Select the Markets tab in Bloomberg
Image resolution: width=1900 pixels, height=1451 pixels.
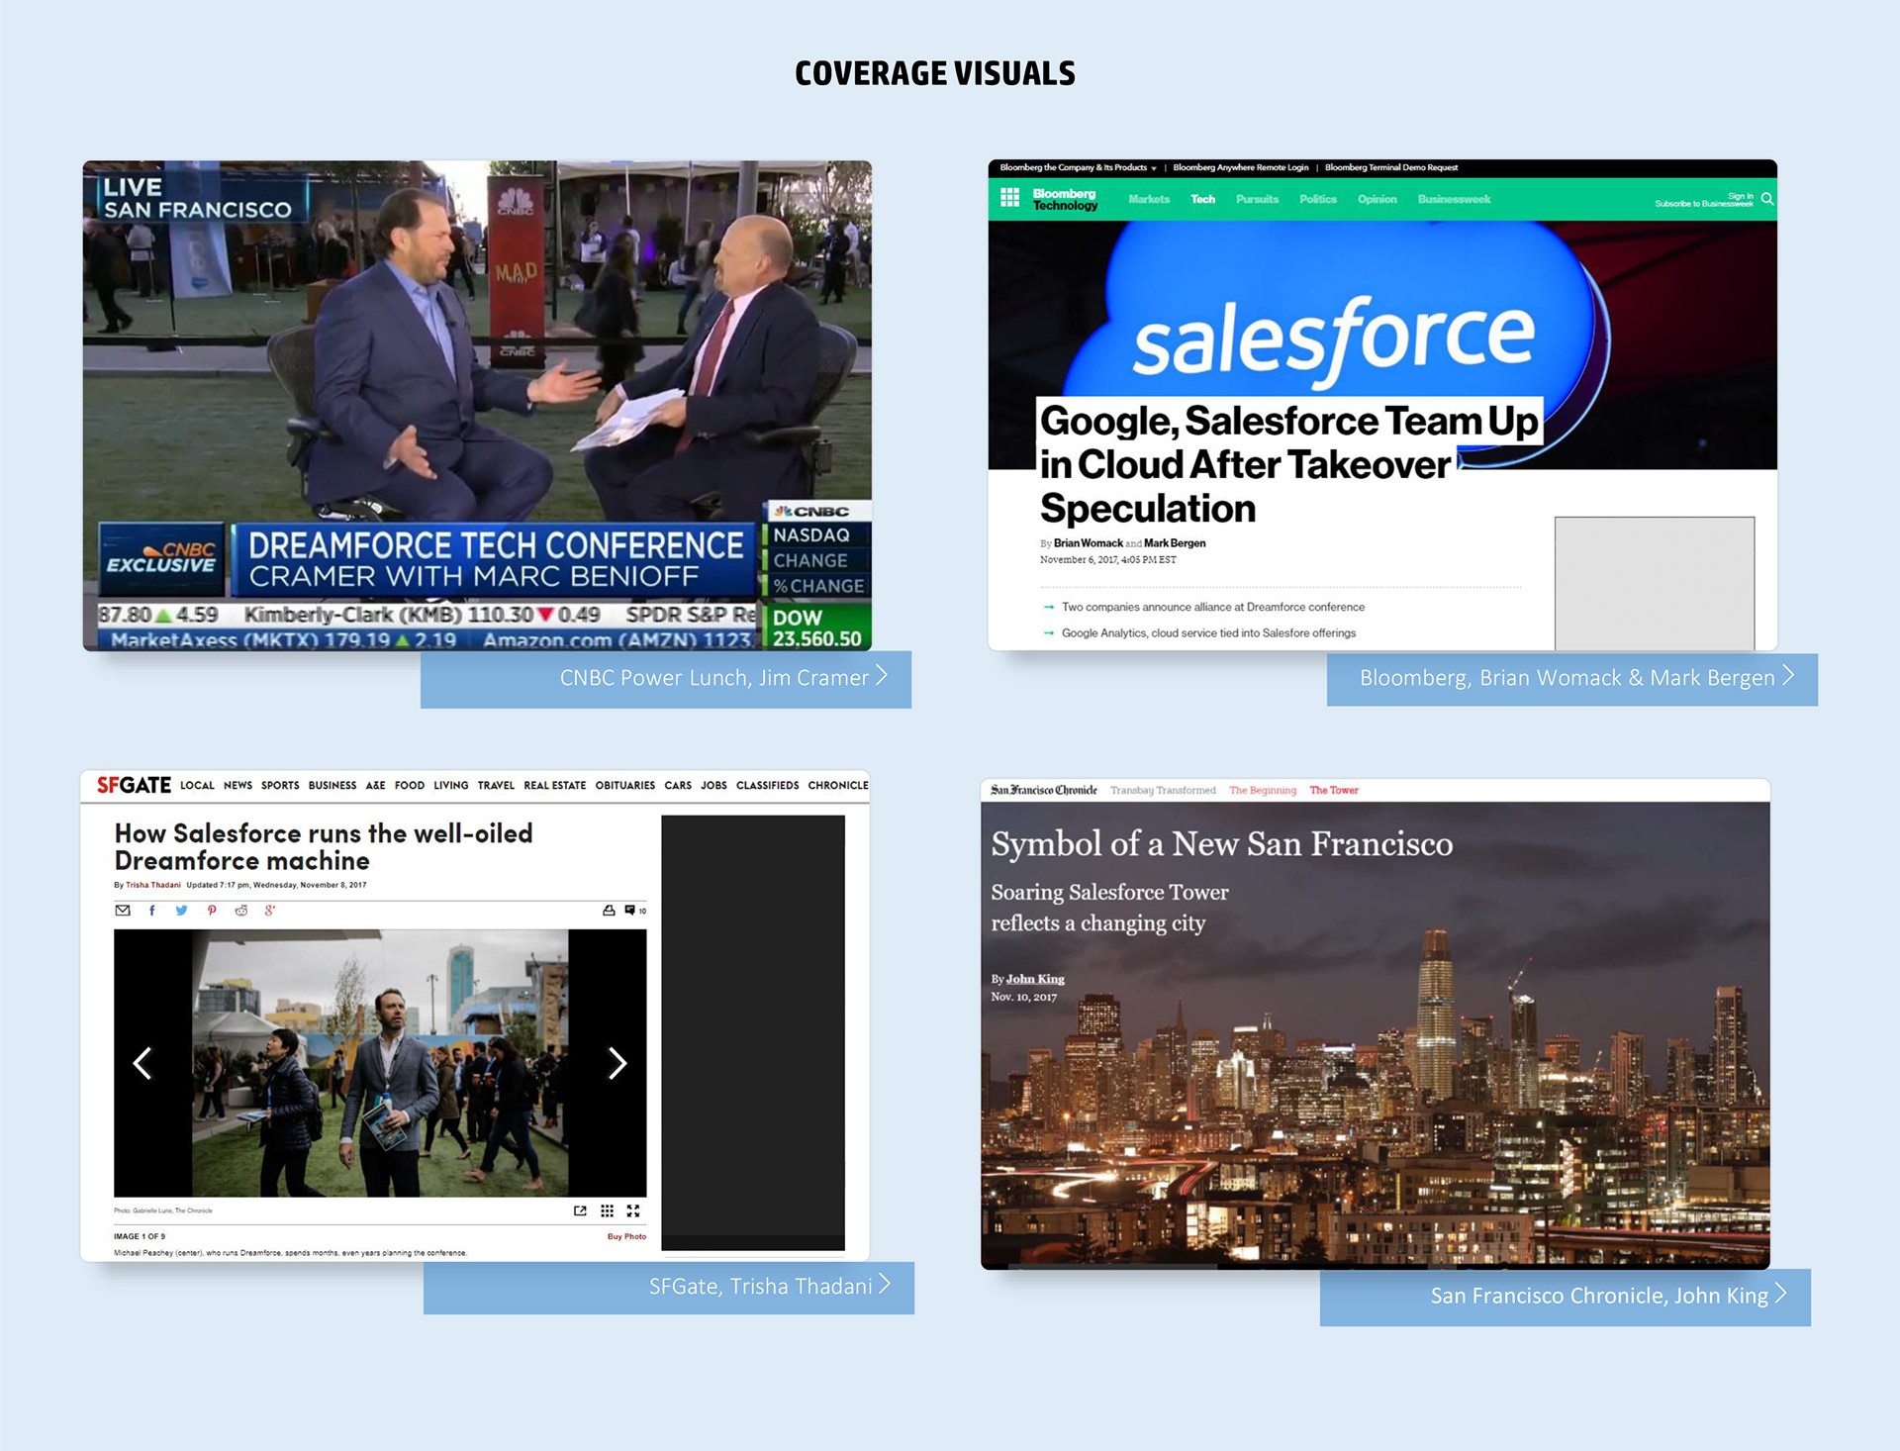[1148, 199]
